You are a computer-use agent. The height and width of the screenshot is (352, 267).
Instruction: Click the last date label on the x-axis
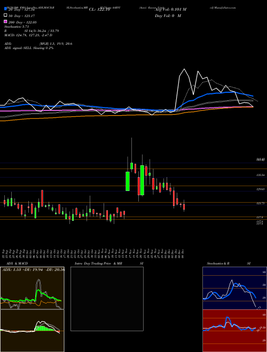click(x=184, y=253)
